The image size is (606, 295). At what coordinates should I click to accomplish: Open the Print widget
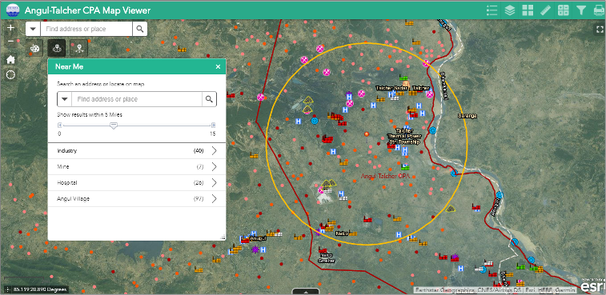[x=598, y=10]
